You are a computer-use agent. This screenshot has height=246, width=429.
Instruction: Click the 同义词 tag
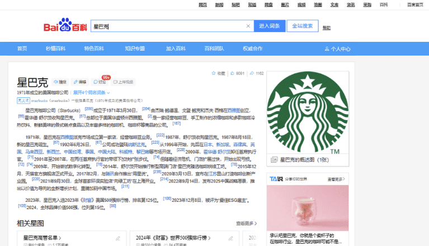click(x=23, y=101)
